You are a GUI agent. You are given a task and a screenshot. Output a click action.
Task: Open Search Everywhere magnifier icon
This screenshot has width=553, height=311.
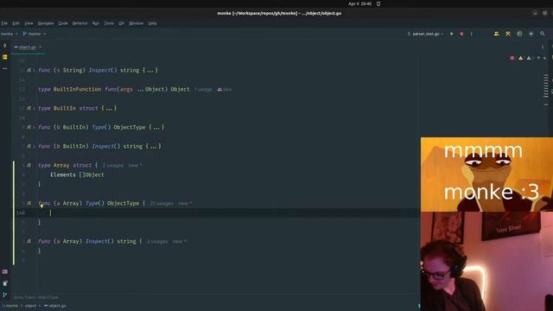coord(543,34)
